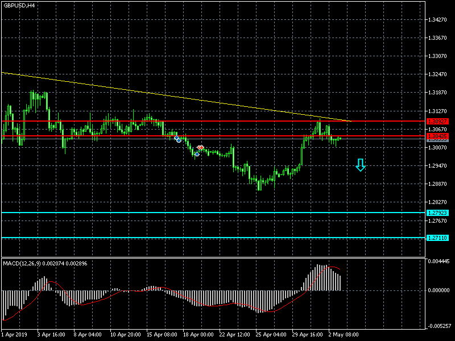Select the 1.30927 red price label
455x341 pixels.
(437, 121)
